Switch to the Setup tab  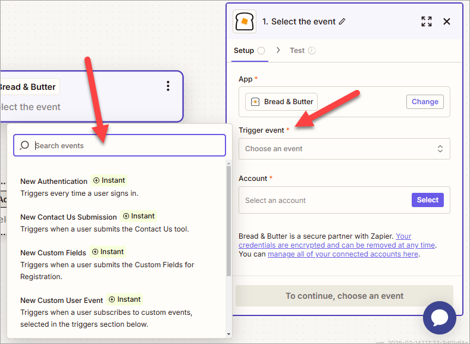click(x=249, y=51)
